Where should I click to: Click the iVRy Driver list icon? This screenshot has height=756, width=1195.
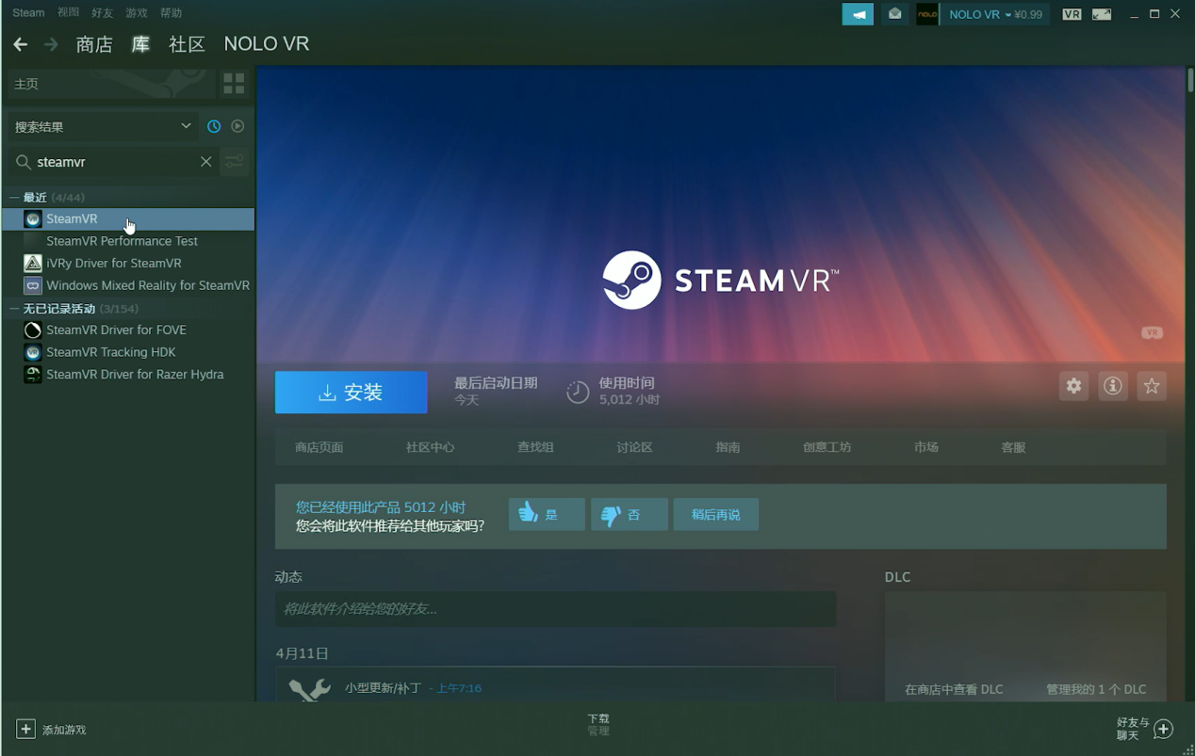[33, 264]
